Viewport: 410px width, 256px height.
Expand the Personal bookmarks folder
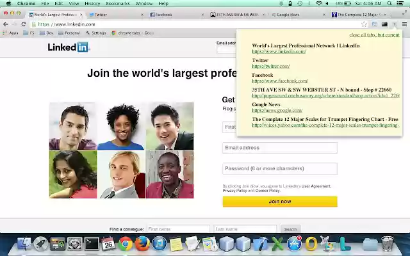pyautogui.click(x=69, y=33)
